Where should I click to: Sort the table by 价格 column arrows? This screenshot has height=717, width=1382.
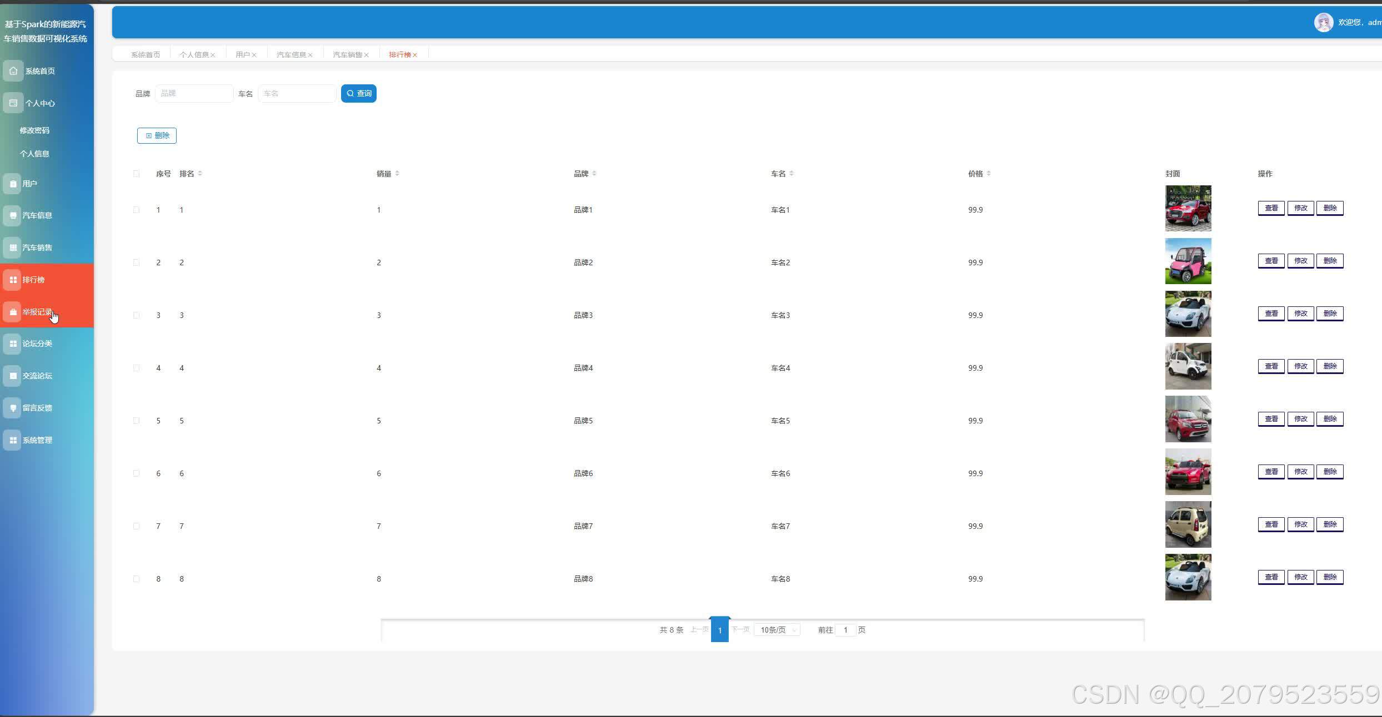point(989,174)
